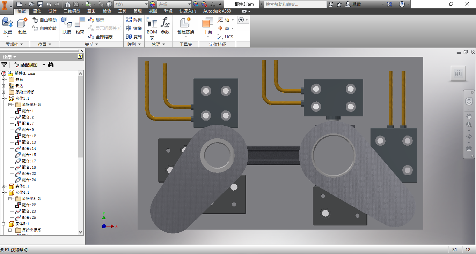Screen dimensions: 476x254
Task: Open the 参数 fx parameters dialog
Action: pos(165,26)
